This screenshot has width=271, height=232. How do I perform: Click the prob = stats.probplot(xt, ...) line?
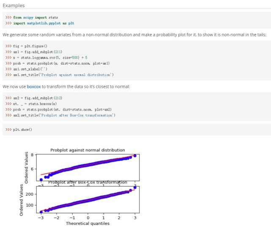click(58, 109)
